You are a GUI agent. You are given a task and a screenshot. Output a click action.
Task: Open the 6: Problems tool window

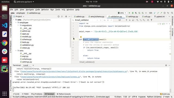37,94
